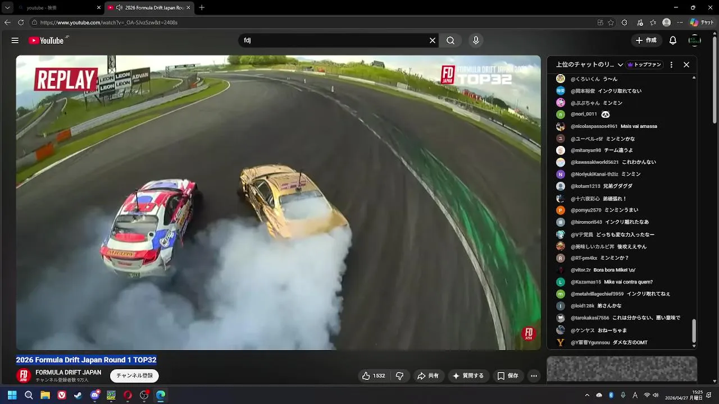Viewport: 719px width, 404px height.
Task: Open the 作成 create menu
Action: [x=646, y=40]
